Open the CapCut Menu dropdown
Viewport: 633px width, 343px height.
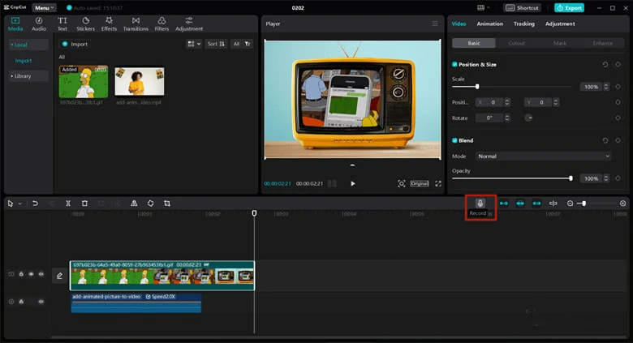coord(44,7)
